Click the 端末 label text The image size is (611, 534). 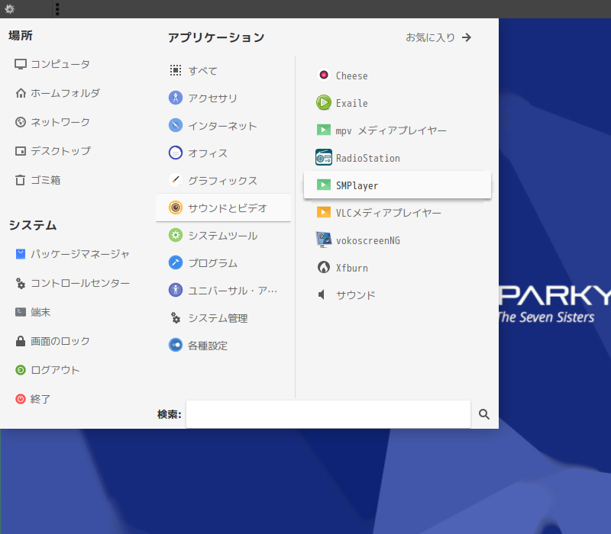40,312
